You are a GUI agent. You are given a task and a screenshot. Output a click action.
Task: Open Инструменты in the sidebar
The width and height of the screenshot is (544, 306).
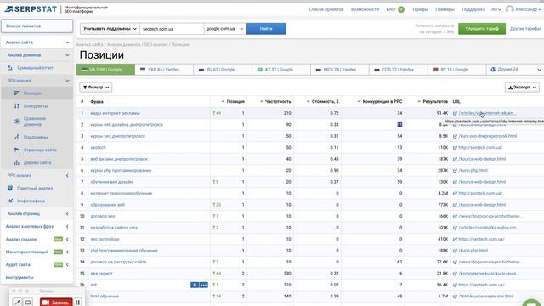(x=20, y=278)
